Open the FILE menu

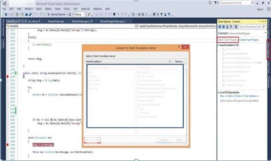click(4, 9)
